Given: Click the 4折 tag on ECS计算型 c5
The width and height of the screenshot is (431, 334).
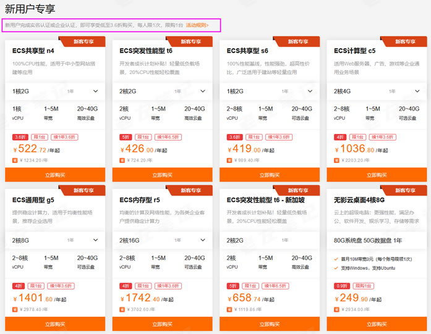Looking at the screenshot, I should (340, 137).
